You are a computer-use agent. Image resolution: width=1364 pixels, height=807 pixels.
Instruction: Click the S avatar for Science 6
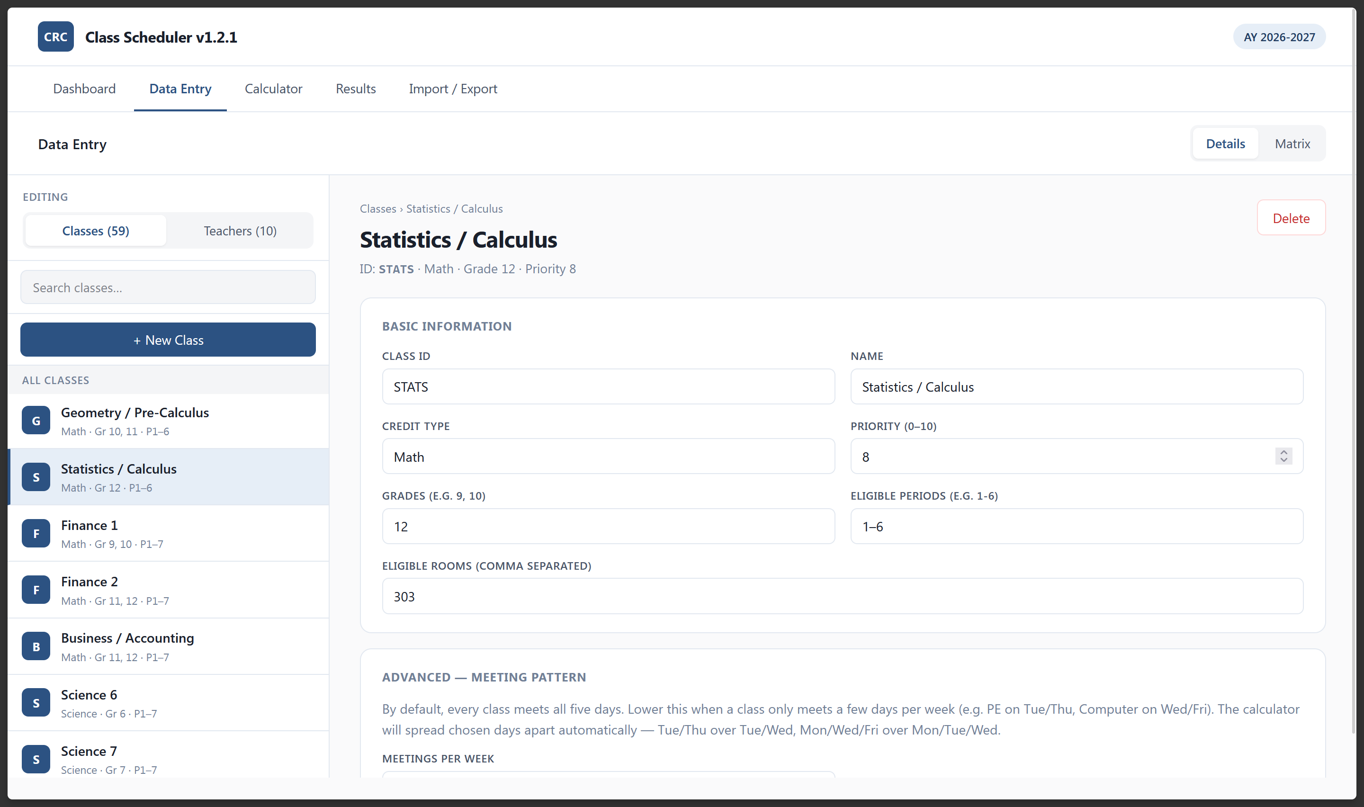point(36,703)
